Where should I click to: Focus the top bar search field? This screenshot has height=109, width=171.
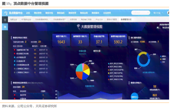point(141,13)
